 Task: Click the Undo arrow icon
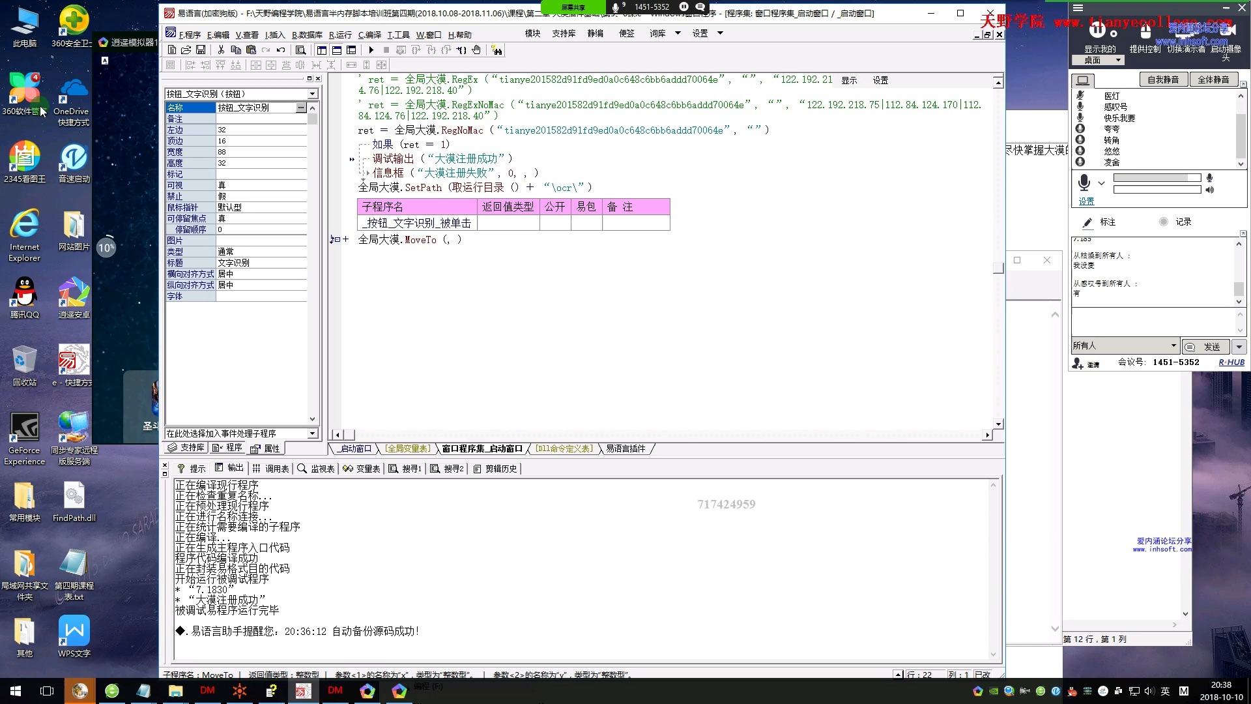[x=281, y=50]
